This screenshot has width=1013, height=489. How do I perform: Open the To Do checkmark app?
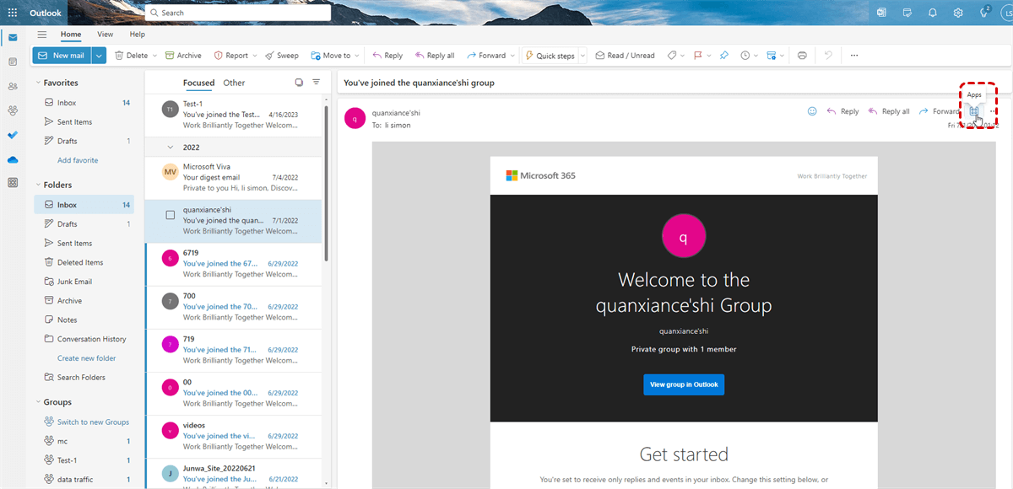[13, 134]
